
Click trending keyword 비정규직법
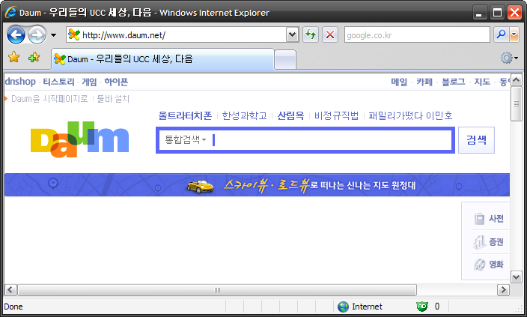click(x=336, y=115)
